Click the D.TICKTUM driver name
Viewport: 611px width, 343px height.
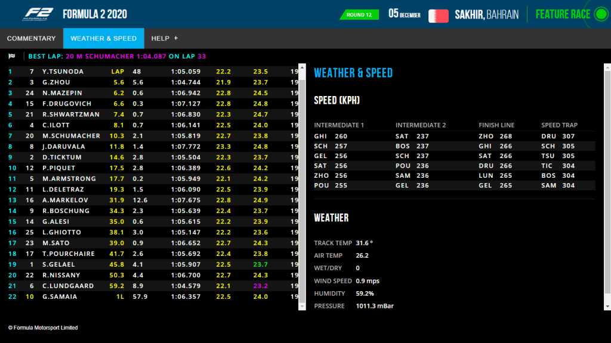[62, 157]
